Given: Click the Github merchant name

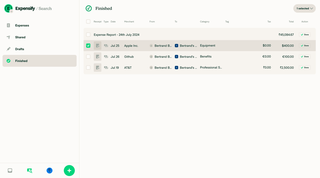Looking at the screenshot, I should point(129,56).
